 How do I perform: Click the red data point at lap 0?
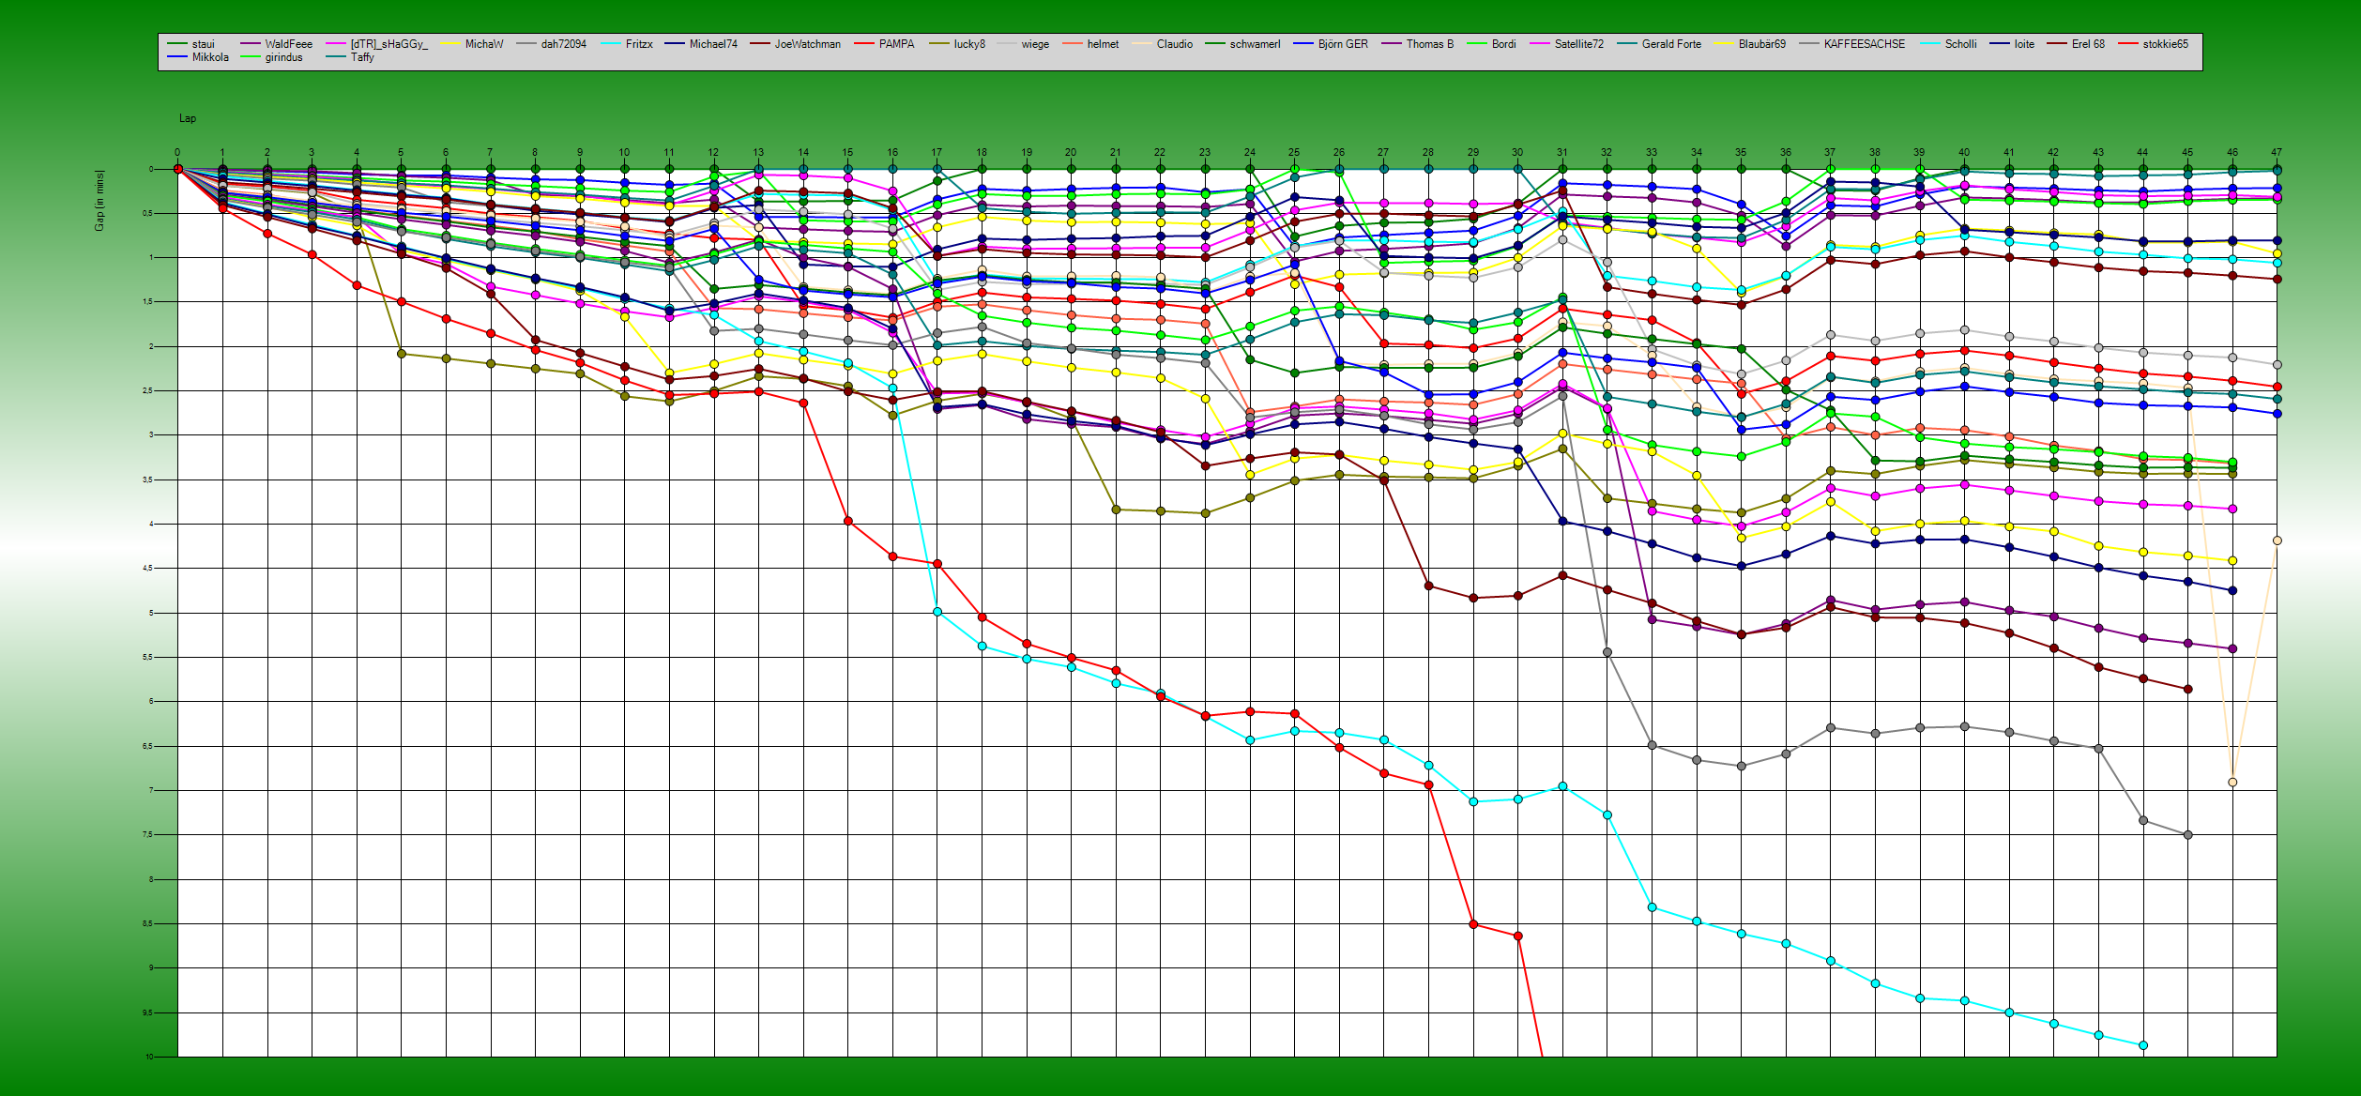click(177, 169)
